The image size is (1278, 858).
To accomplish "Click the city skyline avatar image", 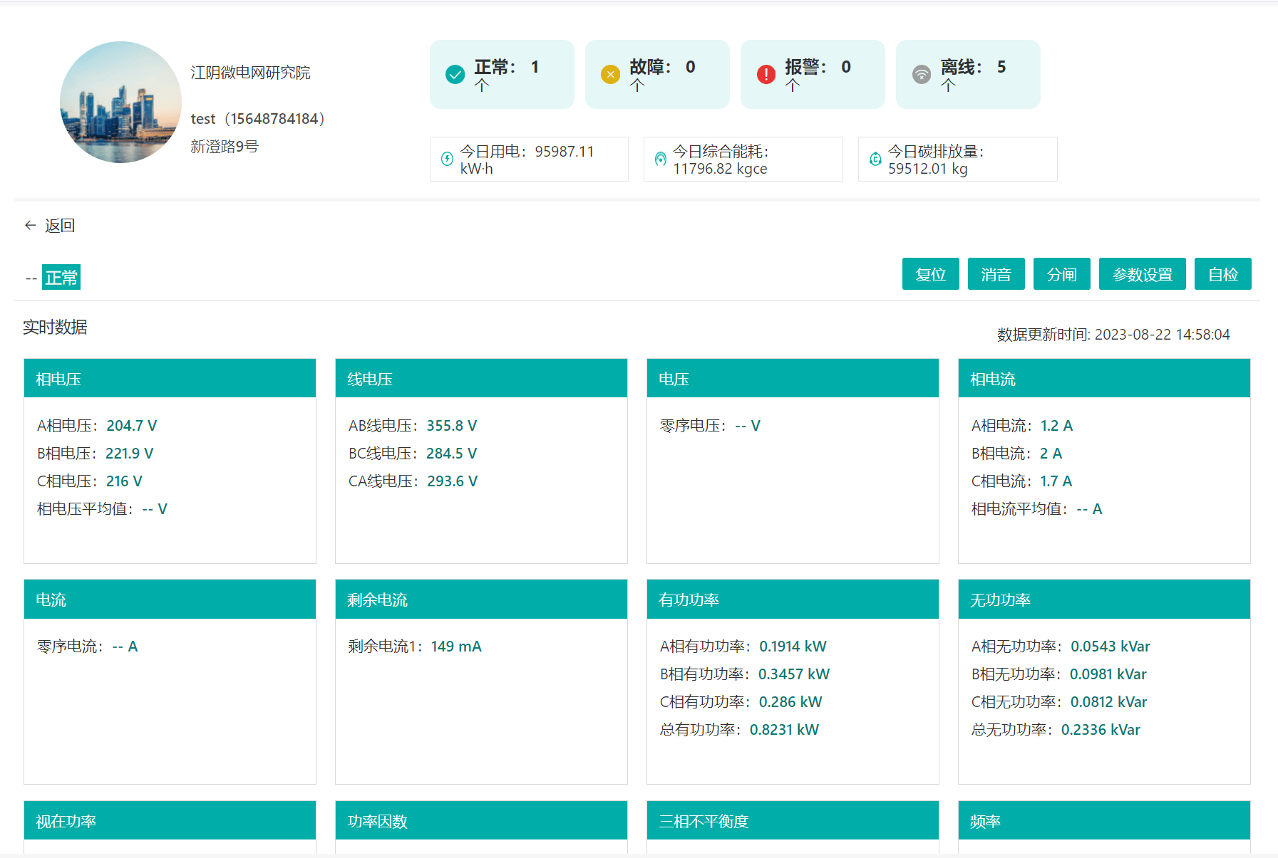I will coord(120,102).
